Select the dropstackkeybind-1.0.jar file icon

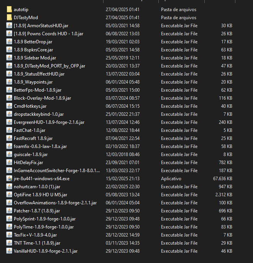(x=9, y=114)
